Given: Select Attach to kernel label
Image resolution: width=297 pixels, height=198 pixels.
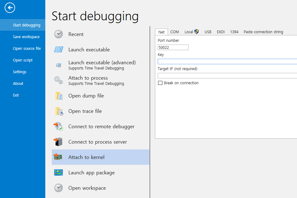Looking at the screenshot, I should click(86, 157).
